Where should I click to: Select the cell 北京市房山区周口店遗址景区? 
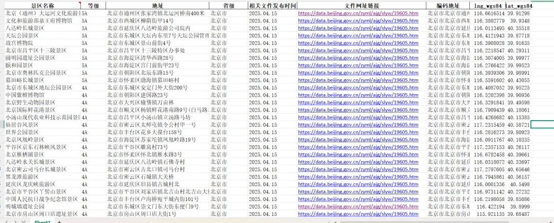[x=43, y=214]
